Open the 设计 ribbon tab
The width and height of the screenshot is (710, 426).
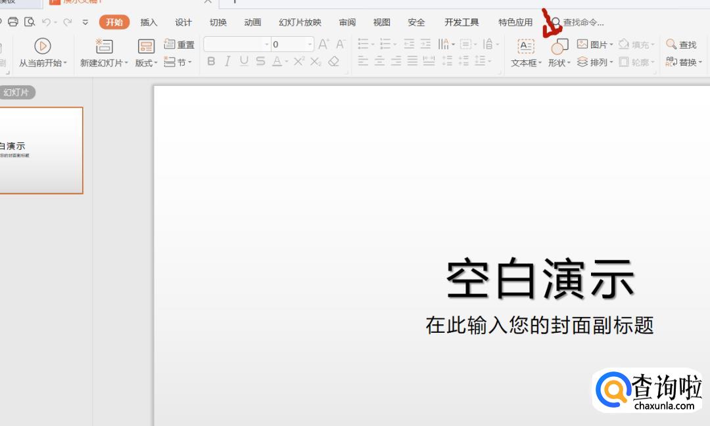tap(183, 22)
